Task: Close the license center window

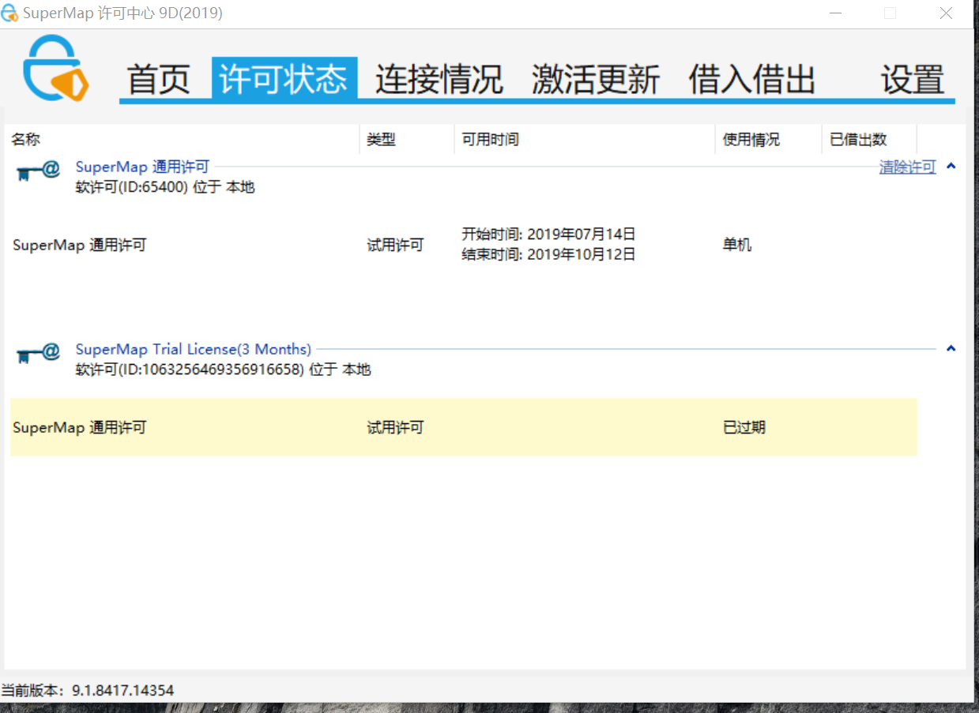Action: (x=946, y=13)
